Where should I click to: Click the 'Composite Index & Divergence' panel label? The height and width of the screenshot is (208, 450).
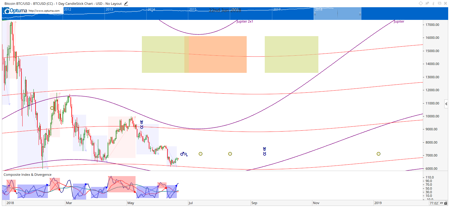click(x=27, y=175)
